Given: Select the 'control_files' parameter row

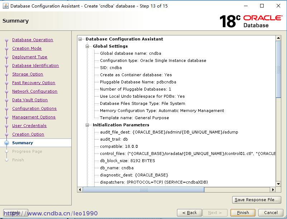Looking at the screenshot, I should coord(188,154).
